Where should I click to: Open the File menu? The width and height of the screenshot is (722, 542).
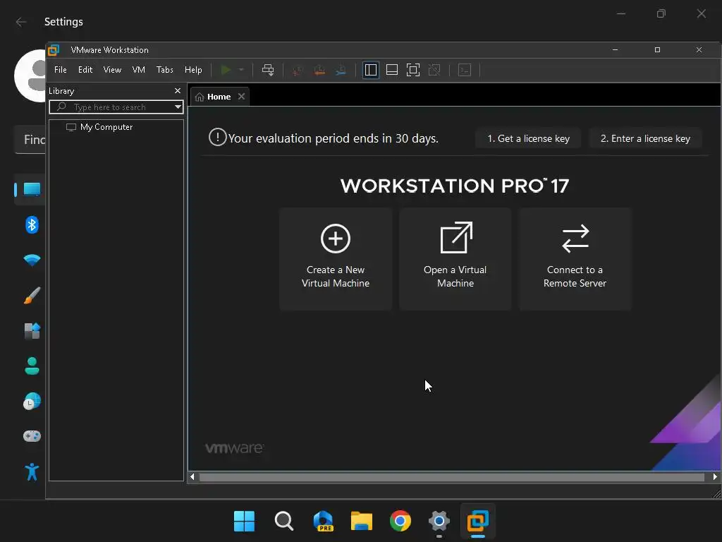[x=61, y=70]
